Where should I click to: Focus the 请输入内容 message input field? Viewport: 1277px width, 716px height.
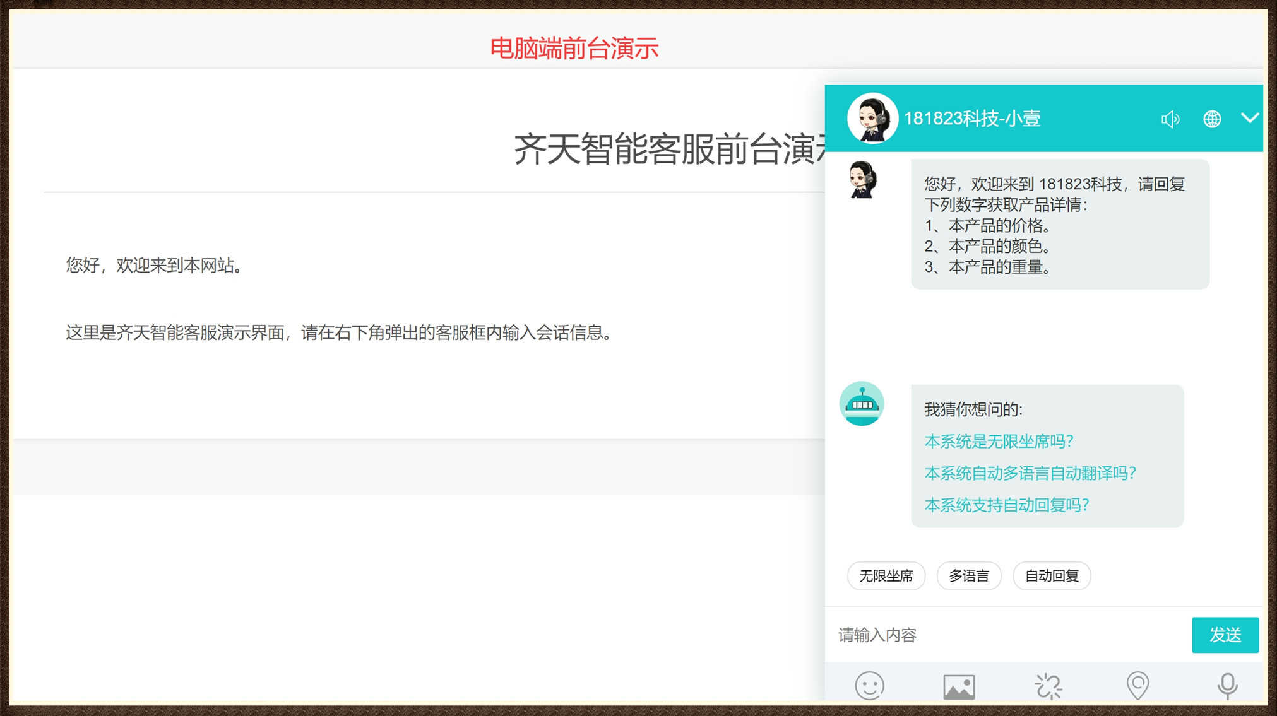1008,635
